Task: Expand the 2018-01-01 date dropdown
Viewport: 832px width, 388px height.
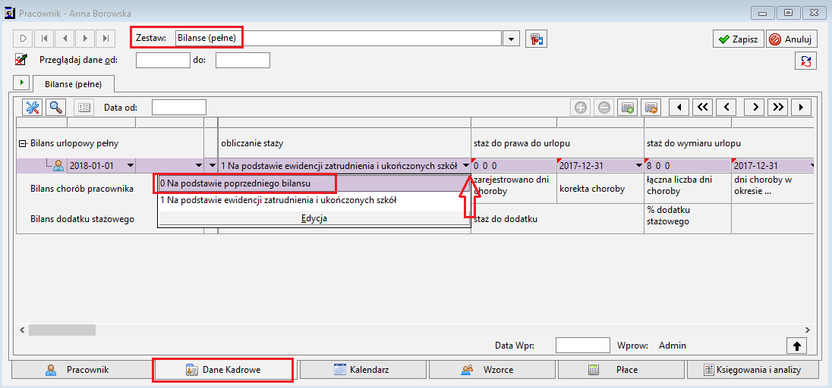Action: tap(130, 165)
